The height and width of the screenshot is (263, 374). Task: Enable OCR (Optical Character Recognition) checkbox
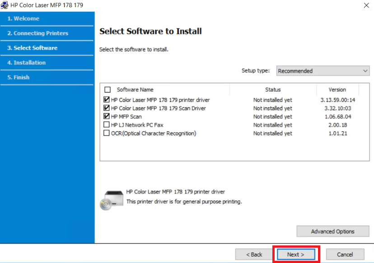(107, 133)
